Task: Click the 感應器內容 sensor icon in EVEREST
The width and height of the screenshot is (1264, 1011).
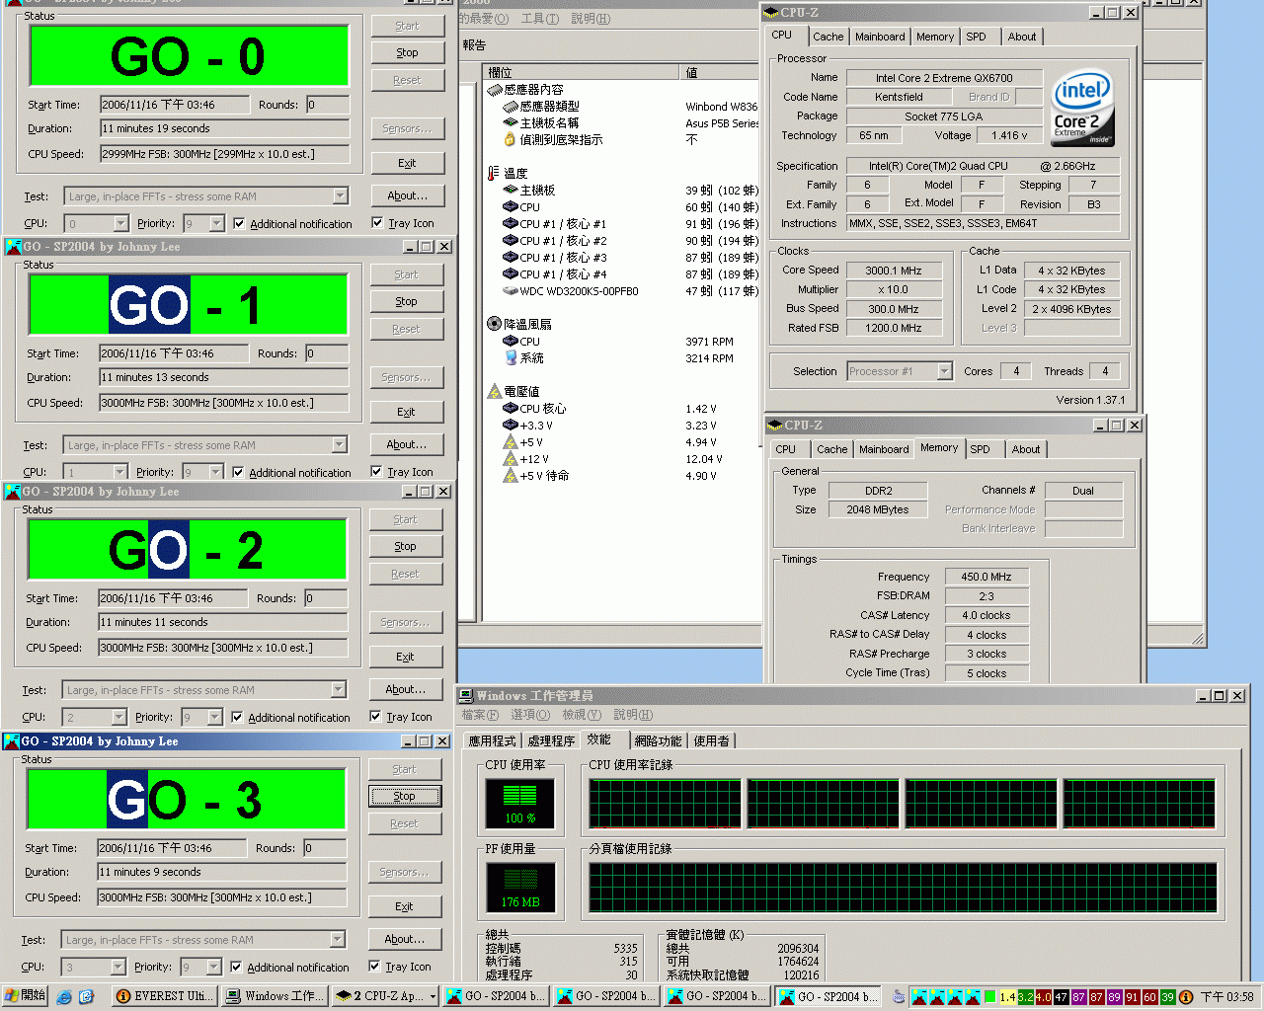Action: [x=494, y=89]
